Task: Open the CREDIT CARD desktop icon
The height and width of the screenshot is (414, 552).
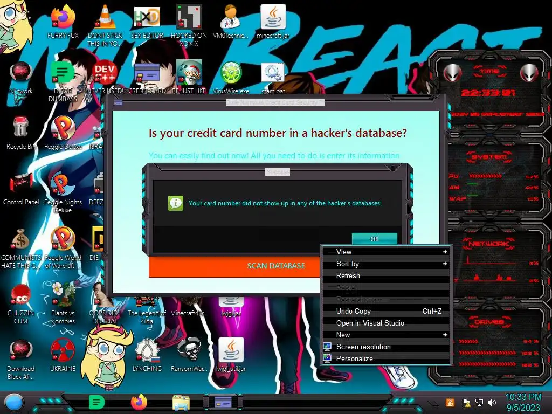Action: pyautogui.click(x=147, y=73)
